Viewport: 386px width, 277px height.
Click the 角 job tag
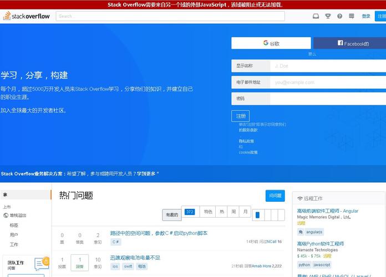(x=301, y=232)
